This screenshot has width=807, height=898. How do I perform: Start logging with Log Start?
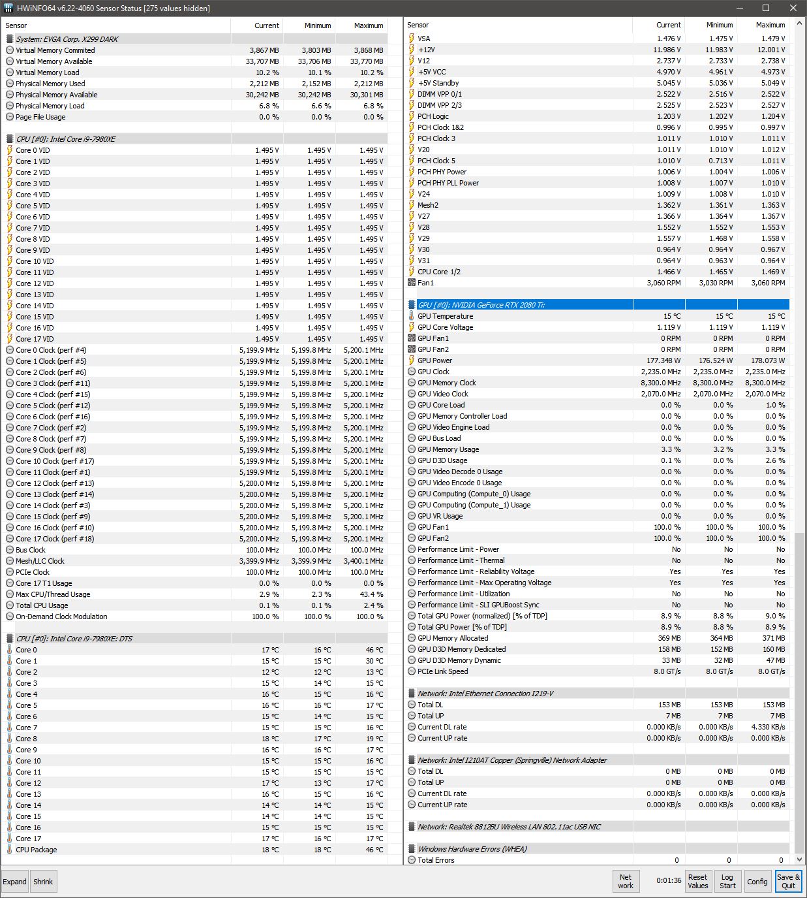click(727, 882)
